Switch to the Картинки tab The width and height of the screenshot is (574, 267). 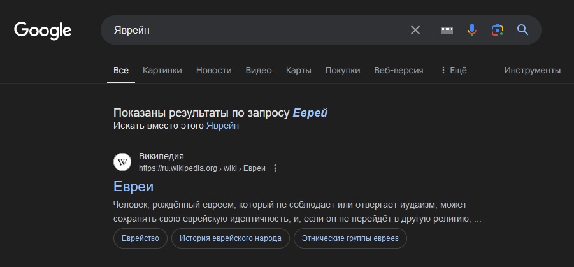point(162,70)
